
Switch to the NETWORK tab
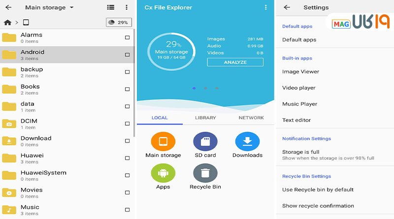(x=251, y=118)
